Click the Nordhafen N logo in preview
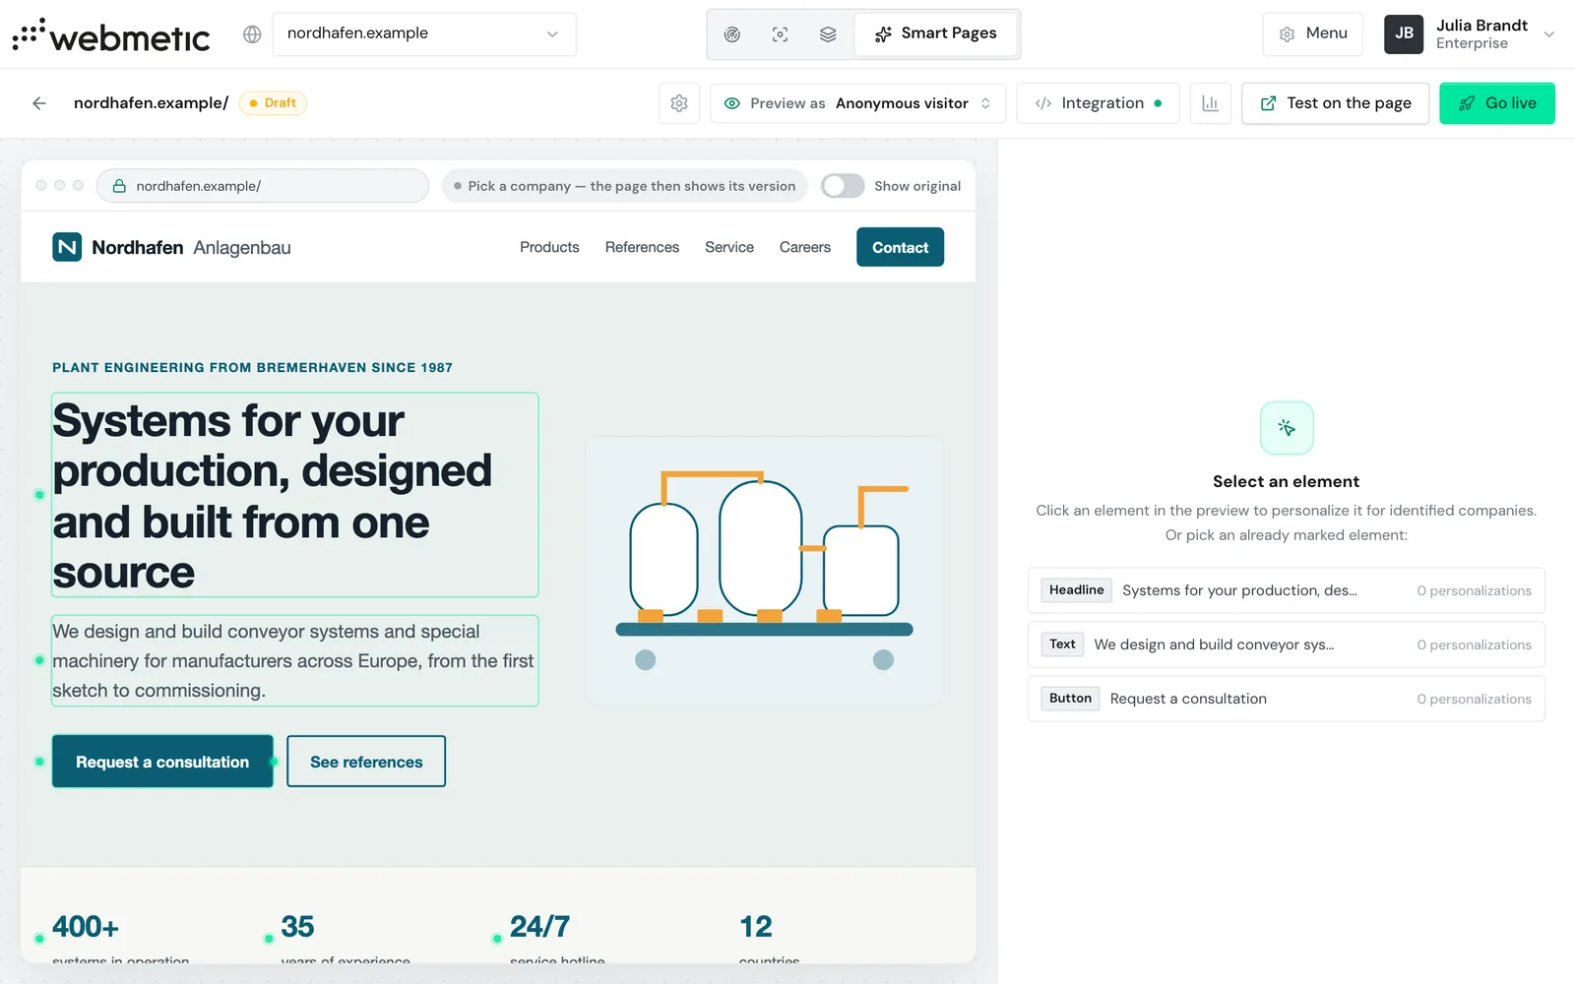1575x984 pixels. click(x=67, y=247)
